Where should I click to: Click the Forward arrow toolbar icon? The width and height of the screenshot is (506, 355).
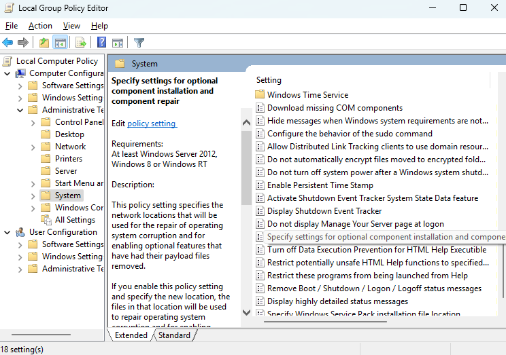23,42
